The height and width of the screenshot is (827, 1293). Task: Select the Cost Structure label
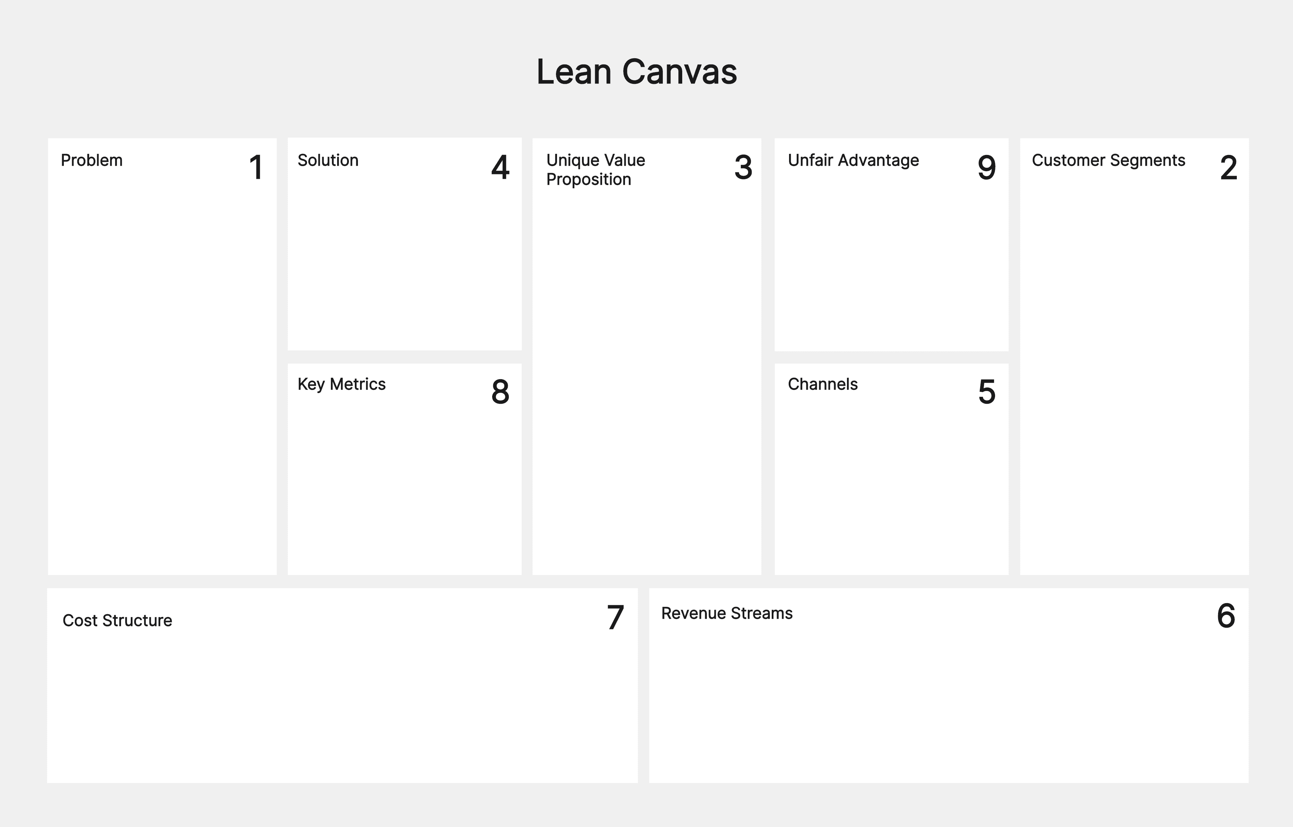point(117,620)
